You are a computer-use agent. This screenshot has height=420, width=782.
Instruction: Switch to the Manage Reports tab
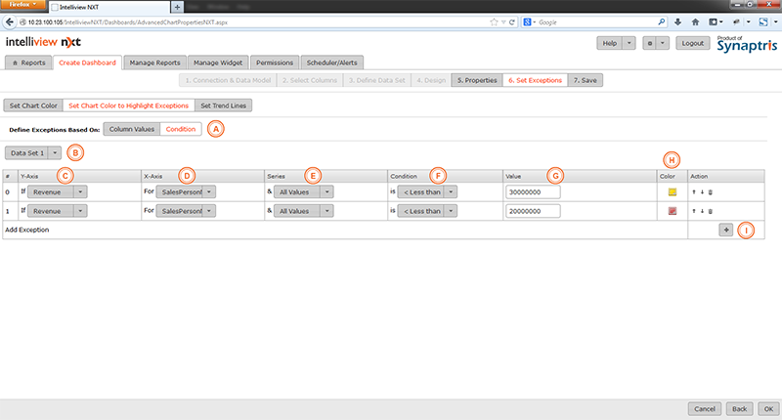point(154,63)
